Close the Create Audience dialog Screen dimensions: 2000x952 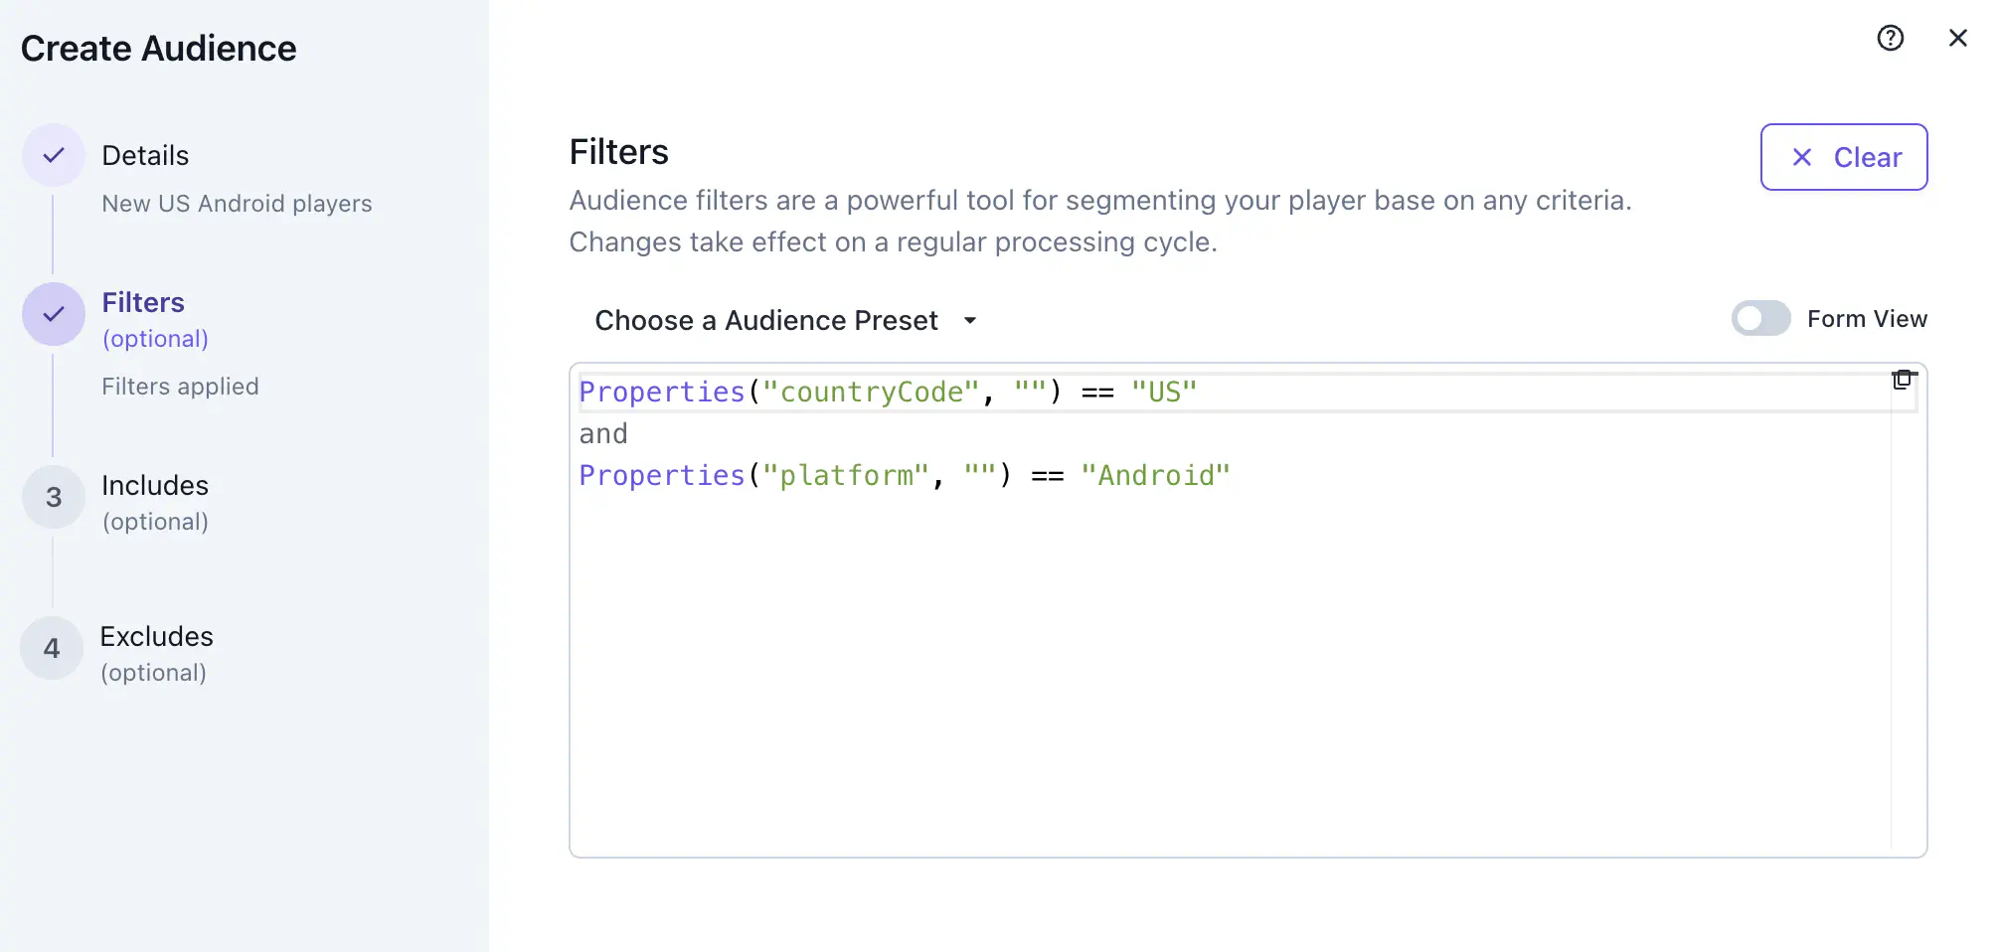(1958, 38)
